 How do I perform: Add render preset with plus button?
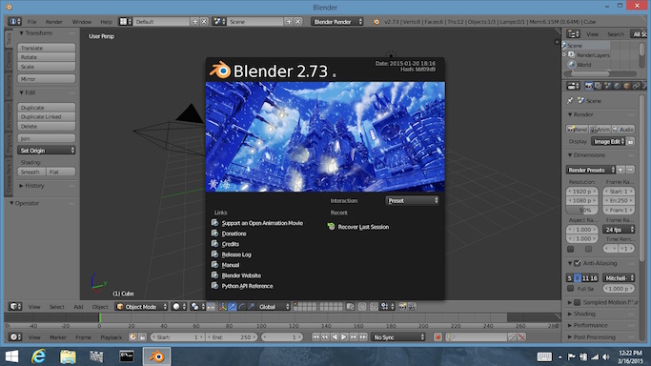coord(620,170)
